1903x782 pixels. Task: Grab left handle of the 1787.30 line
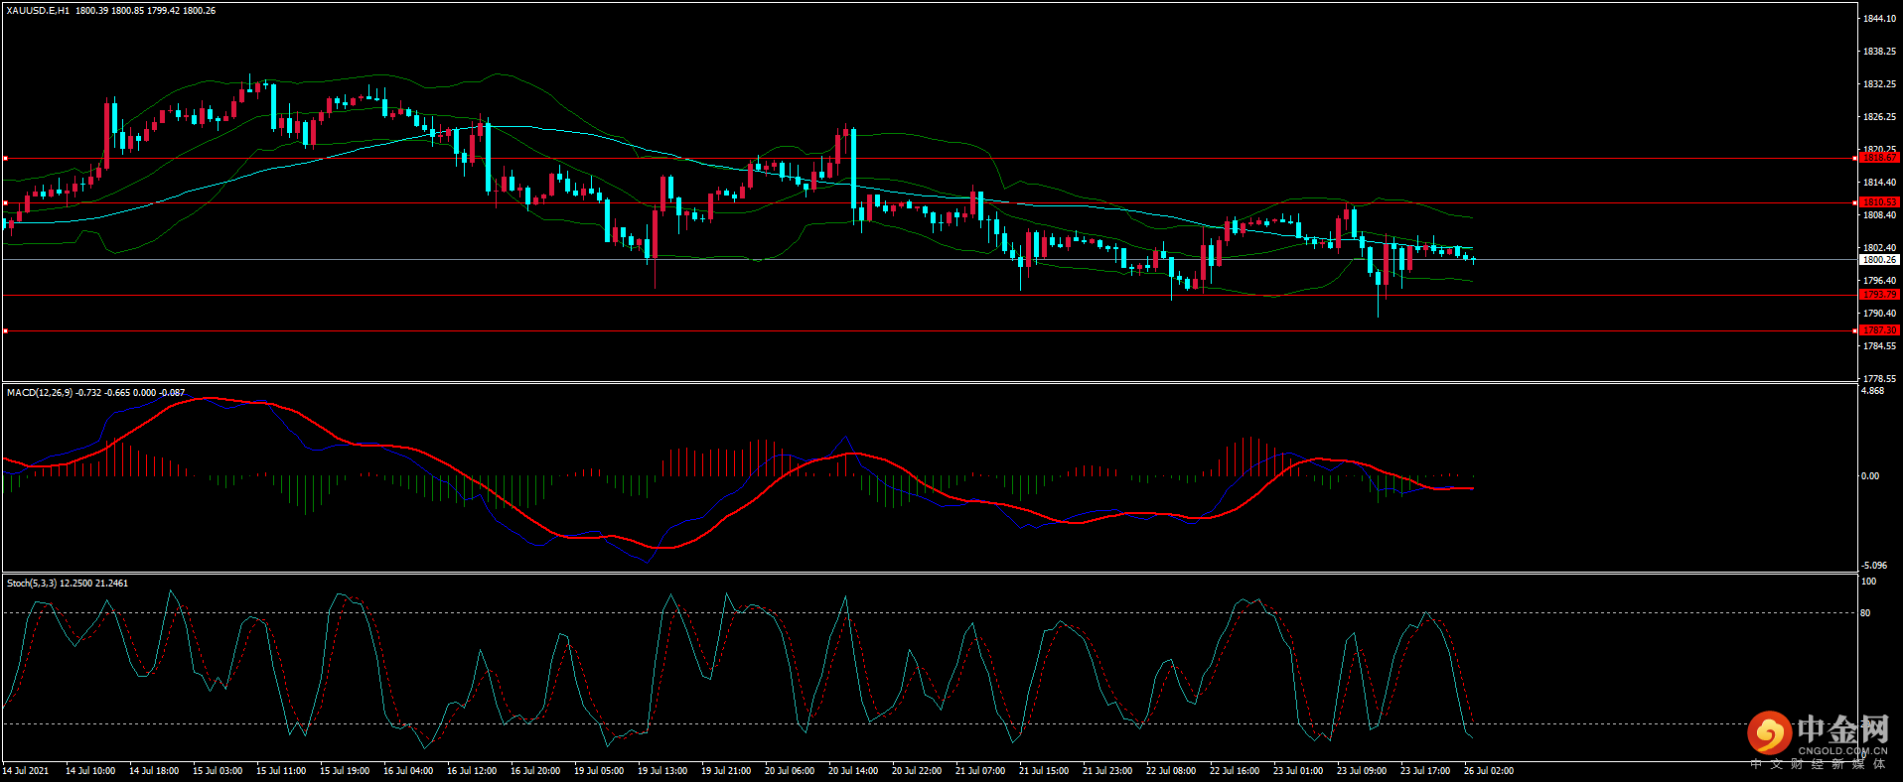point(5,330)
